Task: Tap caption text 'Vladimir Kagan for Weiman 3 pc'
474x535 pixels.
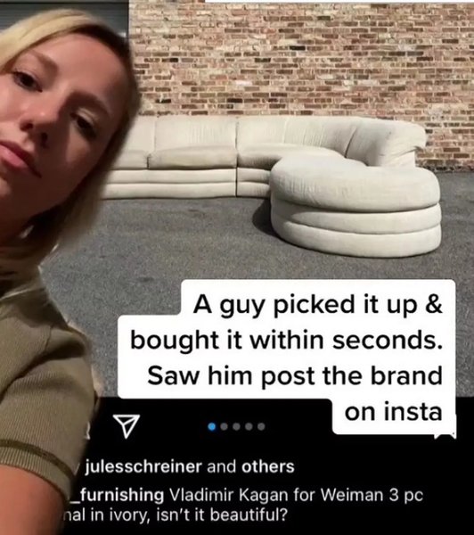Action: (296, 495)
